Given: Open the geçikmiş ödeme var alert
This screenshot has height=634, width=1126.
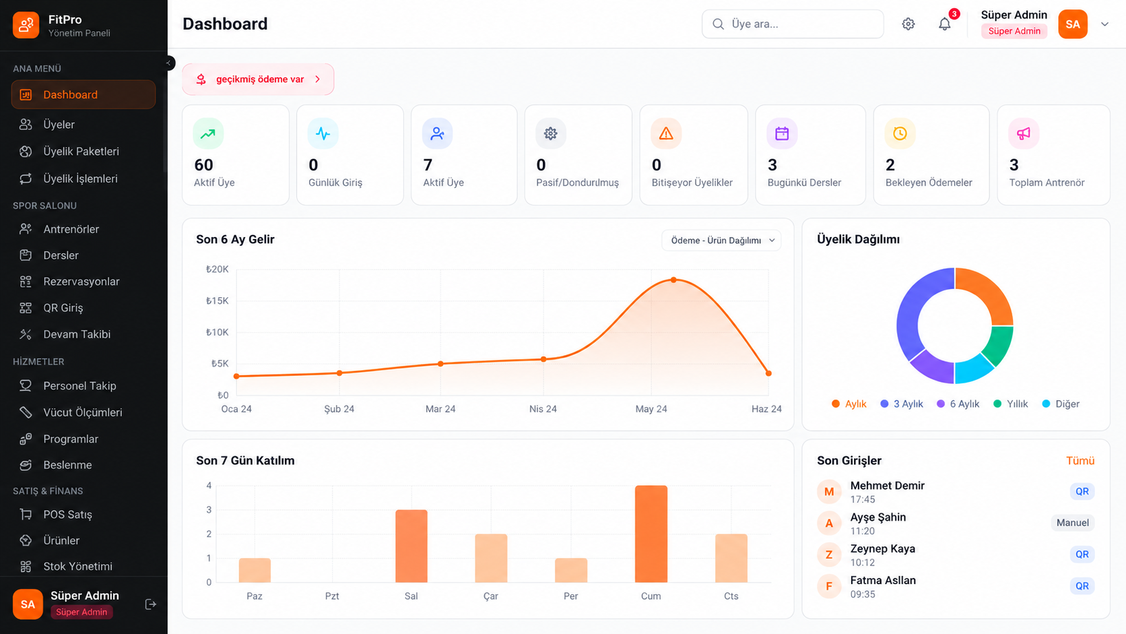Looking at the screenshot, I should pyautogui.click(x=258, y=80).
